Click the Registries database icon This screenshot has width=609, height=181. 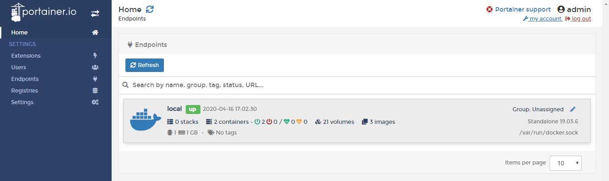(x=95, y=91)
